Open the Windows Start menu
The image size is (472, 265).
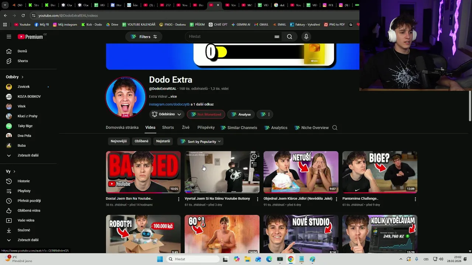[160, 259]
